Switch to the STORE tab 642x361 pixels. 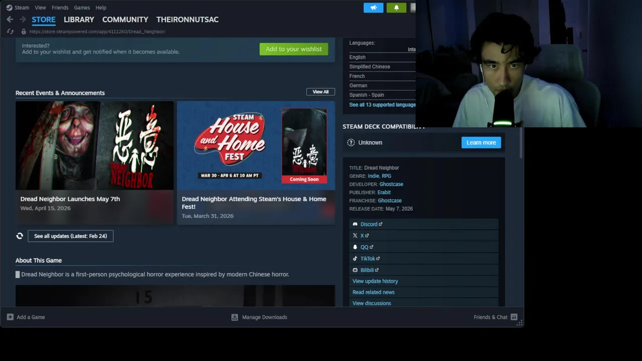44,20
